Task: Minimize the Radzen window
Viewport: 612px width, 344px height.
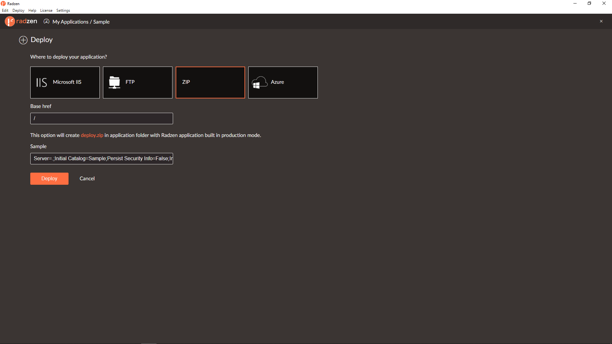Action: point(575,4)
